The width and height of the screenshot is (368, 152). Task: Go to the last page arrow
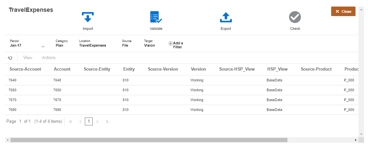(107, 121)
